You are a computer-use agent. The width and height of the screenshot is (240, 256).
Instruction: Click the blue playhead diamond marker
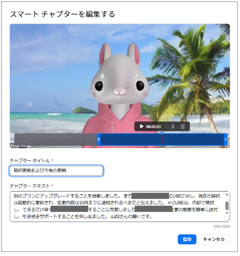click(162, 133)
